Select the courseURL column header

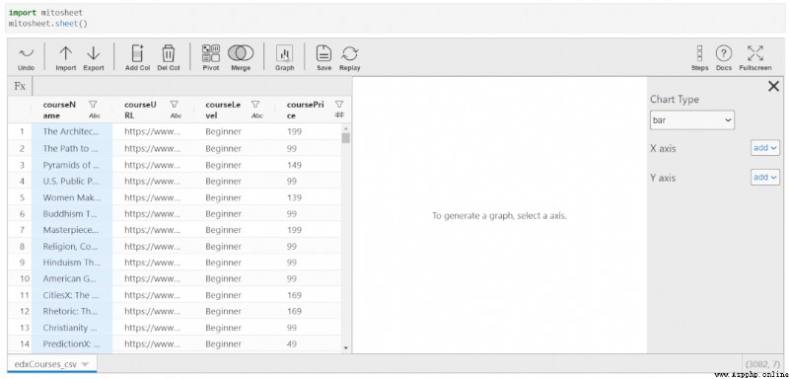[140, 110]
